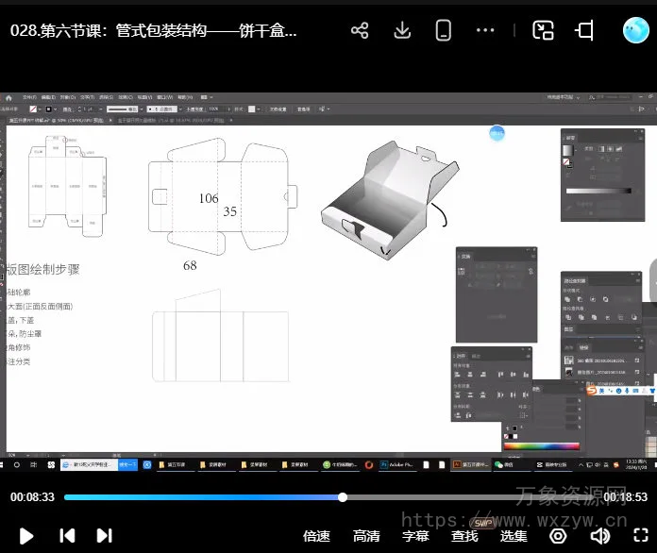Viewport: 657px width, 553px height.
Task: Click the 查找 search button
Action: pos(464,536)
